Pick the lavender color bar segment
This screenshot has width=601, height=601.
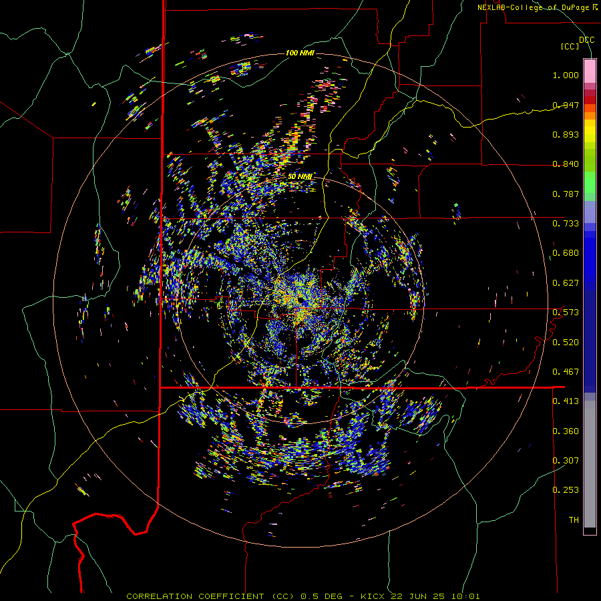click(590, 212)
